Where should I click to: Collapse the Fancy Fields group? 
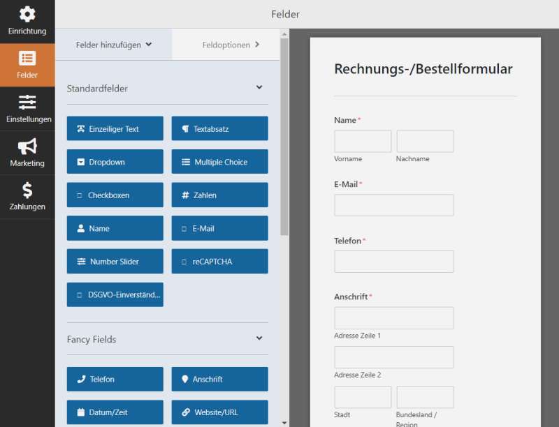(259, 338)
